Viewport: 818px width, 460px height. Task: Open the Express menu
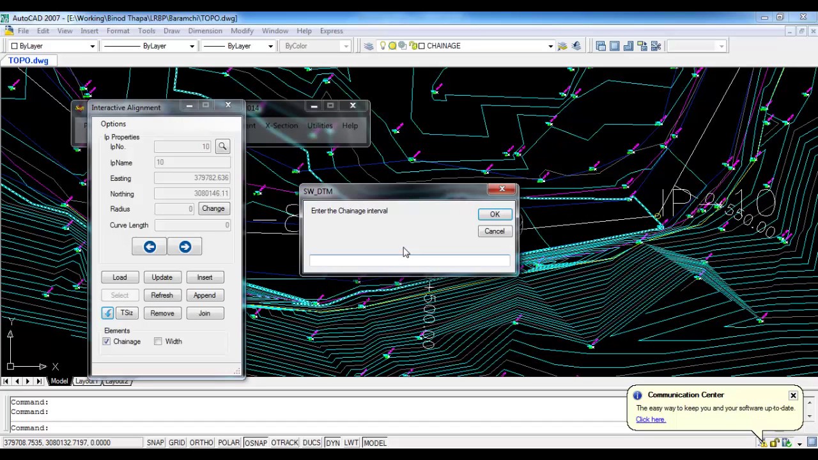pyautogui.click(x=331, y=31)
